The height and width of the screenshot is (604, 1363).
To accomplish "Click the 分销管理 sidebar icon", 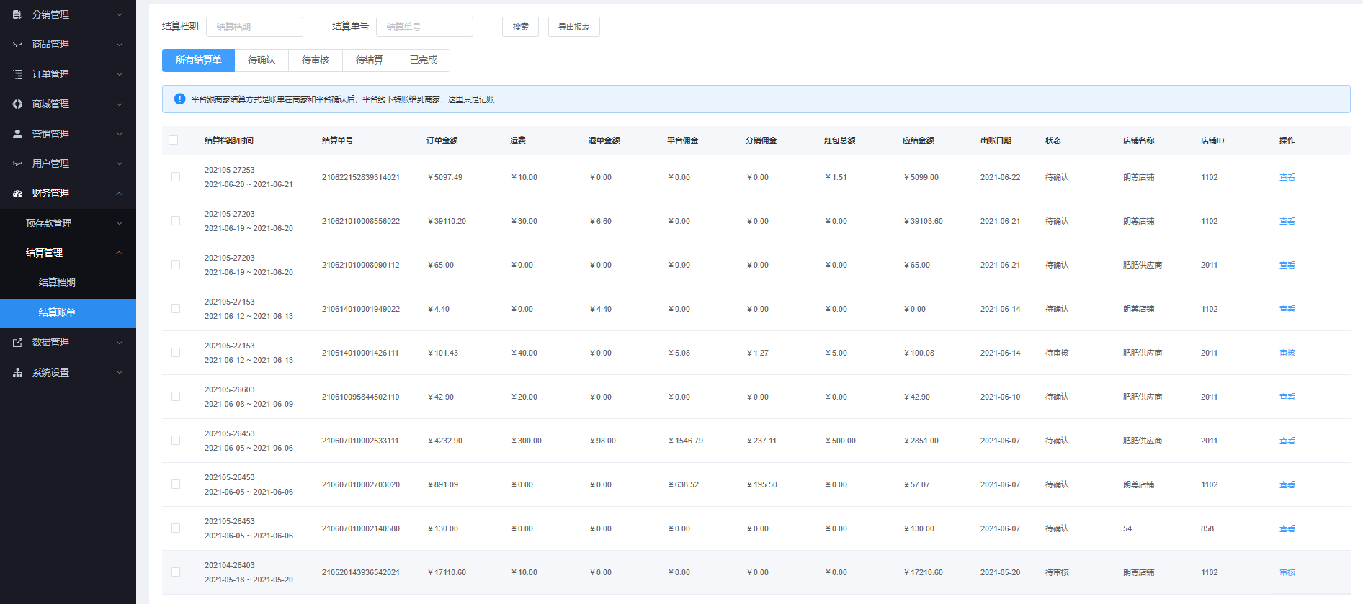I will click(x=17, y=14).
